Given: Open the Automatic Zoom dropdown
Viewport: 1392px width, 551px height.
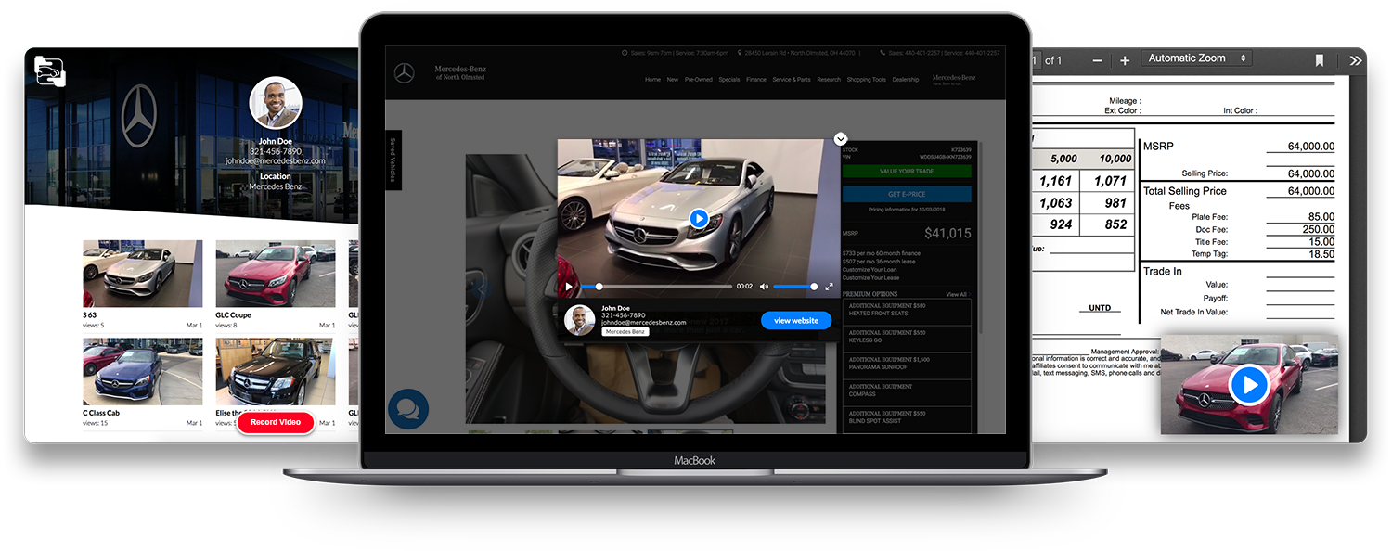Looking at the screenshot, I should point(1196,58).
